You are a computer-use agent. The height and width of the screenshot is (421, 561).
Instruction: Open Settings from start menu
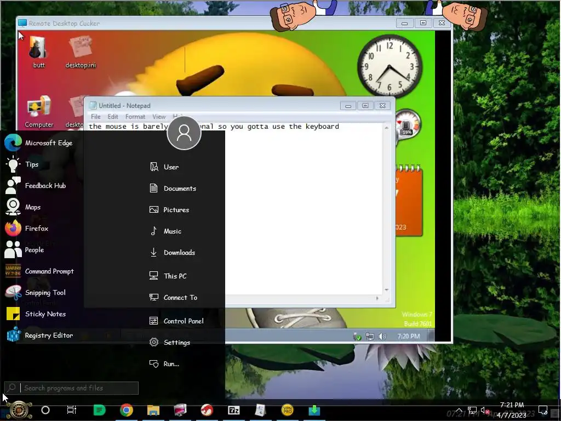(x=170, y=343)
